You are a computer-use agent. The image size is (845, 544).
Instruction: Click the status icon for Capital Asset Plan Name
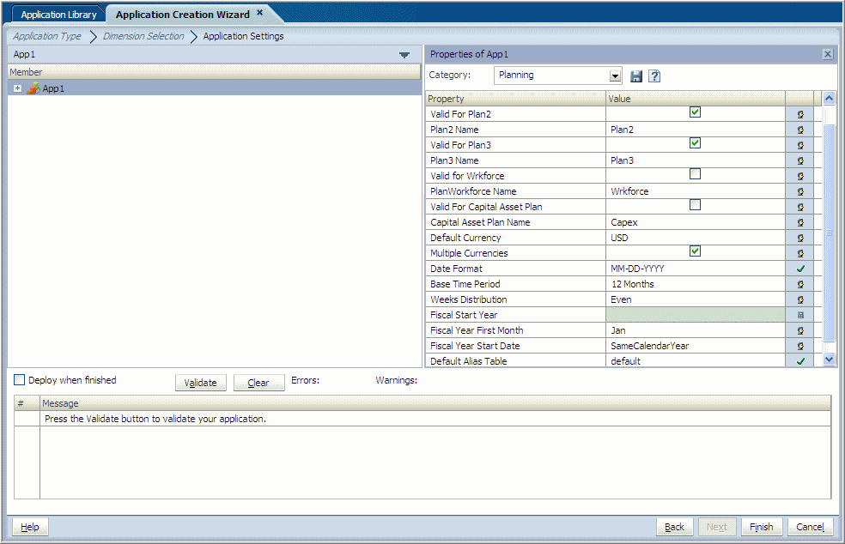coord(800,222)
